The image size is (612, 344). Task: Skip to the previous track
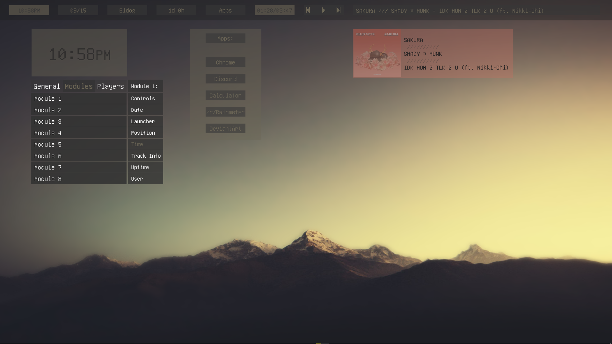click(x=308, y=11)
